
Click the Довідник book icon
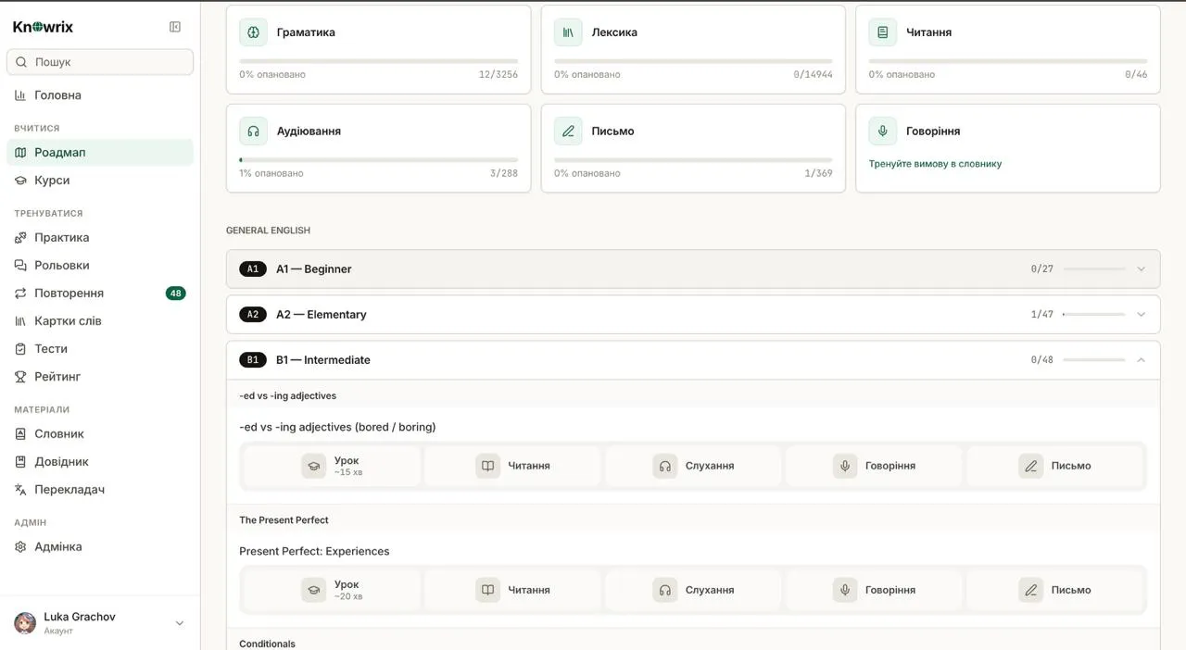pyautogui.click(x=20, y=462)
